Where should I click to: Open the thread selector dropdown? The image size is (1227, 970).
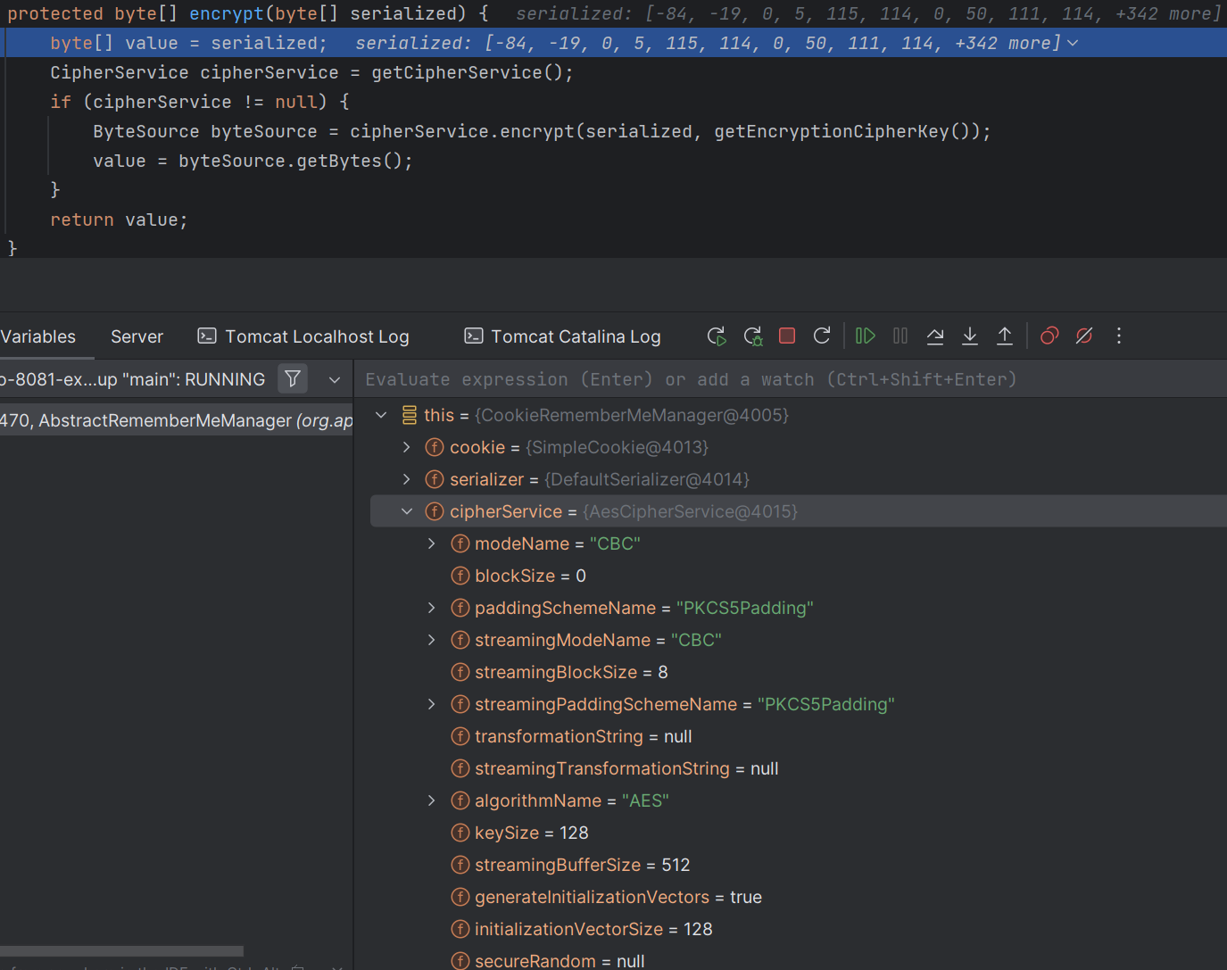coord(335,379)
